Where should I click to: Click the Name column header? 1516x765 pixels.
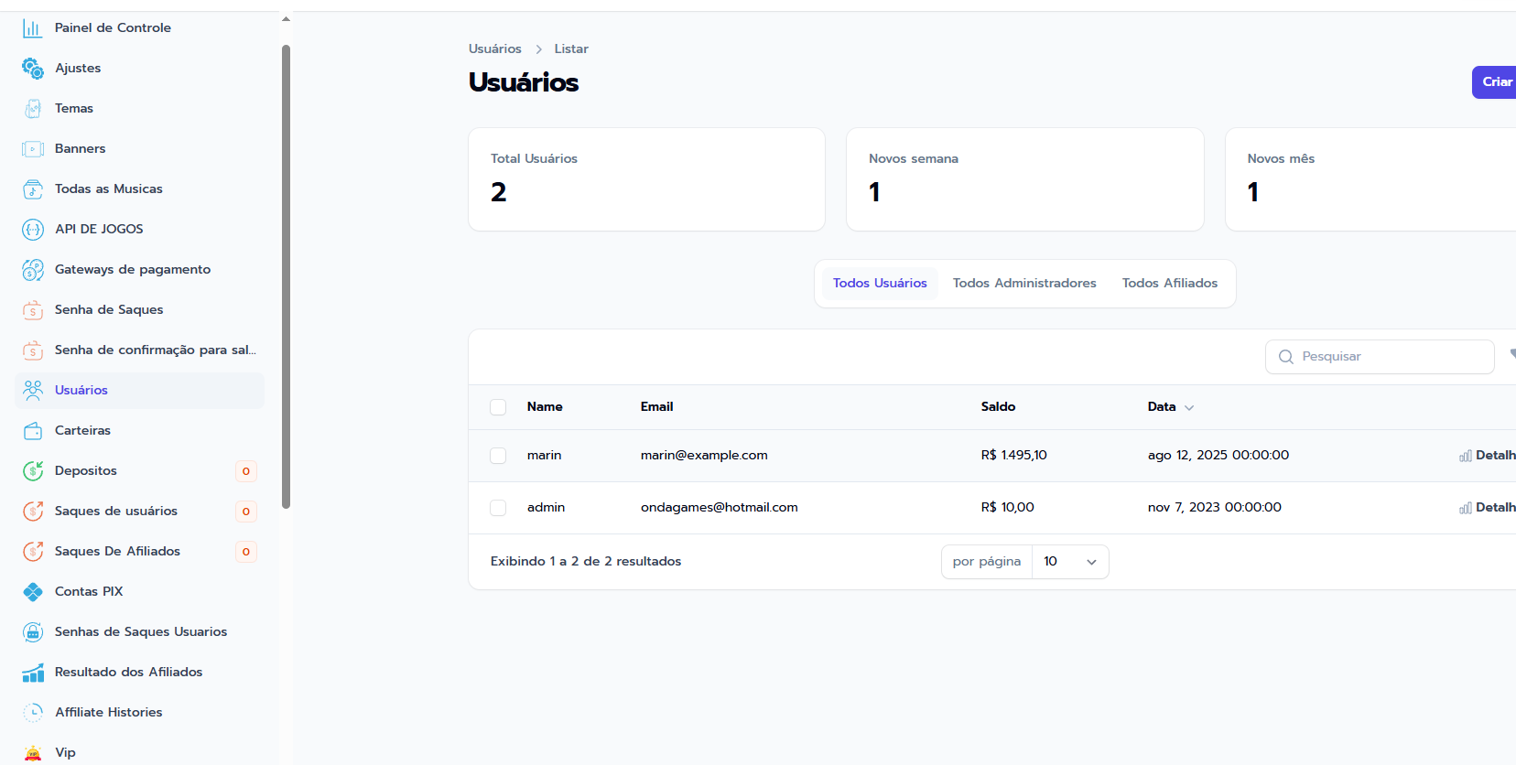coord(545,407)
